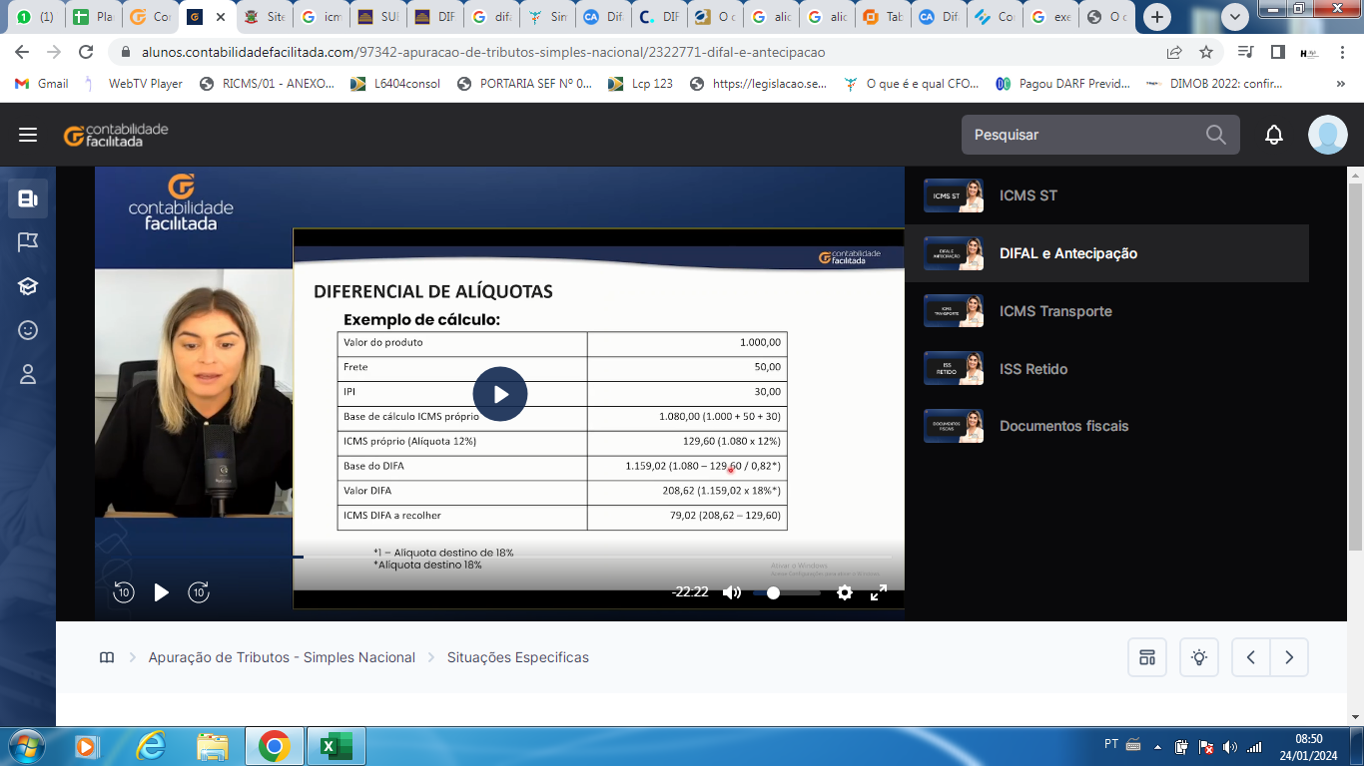The image size is (1364, 766).
Task: Switch to the "Site" tab
Action: coord(266,17)
